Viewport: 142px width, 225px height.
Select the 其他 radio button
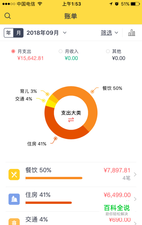click(x=108, y=51)
